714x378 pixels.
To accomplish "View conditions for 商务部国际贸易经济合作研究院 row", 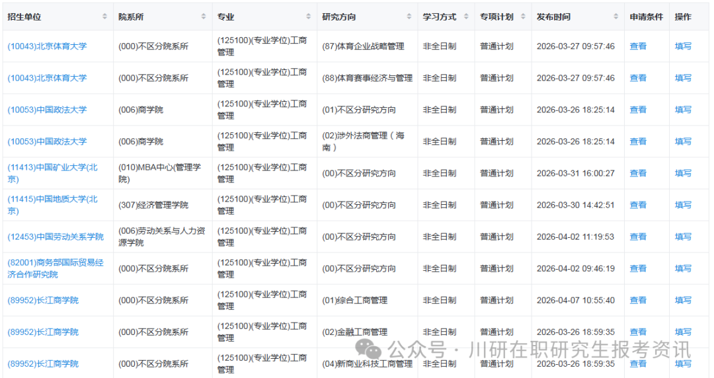I will 638,269.
